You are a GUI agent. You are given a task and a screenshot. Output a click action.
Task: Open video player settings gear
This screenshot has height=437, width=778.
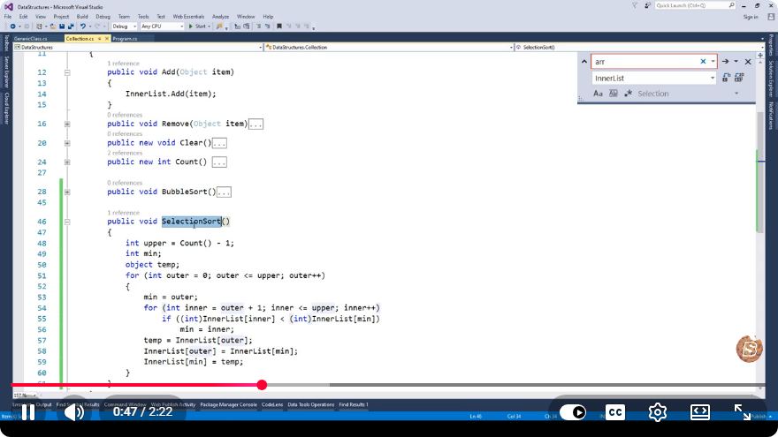[658, 412]
